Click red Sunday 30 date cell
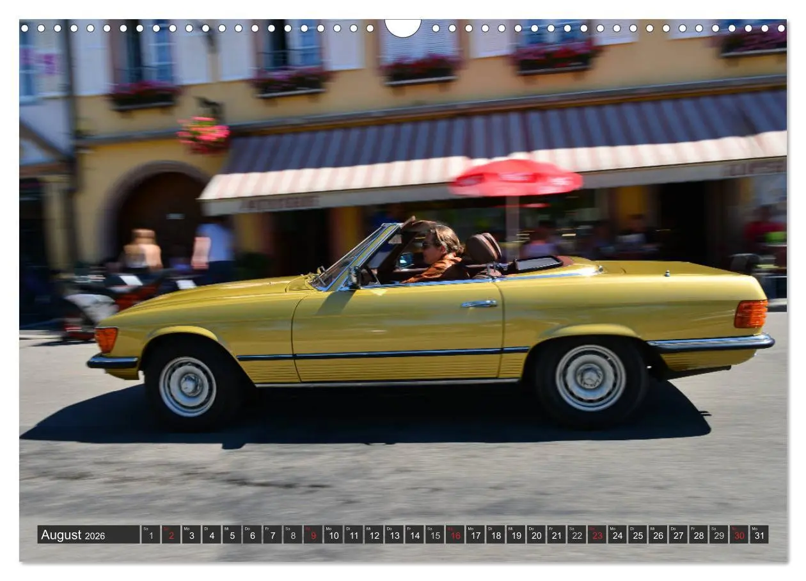 tap(739, 535)
